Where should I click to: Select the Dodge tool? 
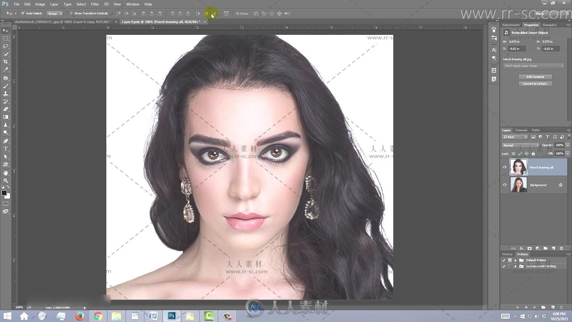click(6, 133)
